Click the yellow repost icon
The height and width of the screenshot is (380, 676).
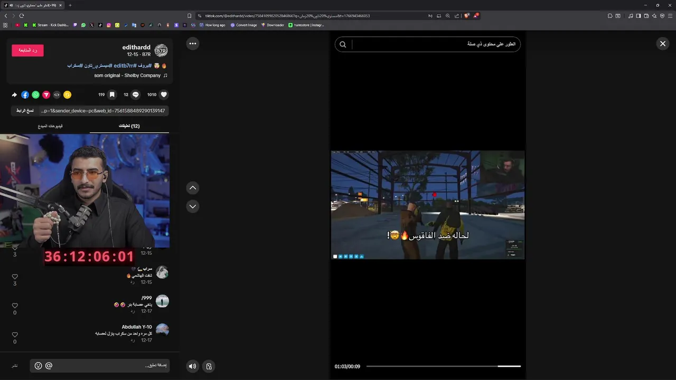(x=67, y=94)
